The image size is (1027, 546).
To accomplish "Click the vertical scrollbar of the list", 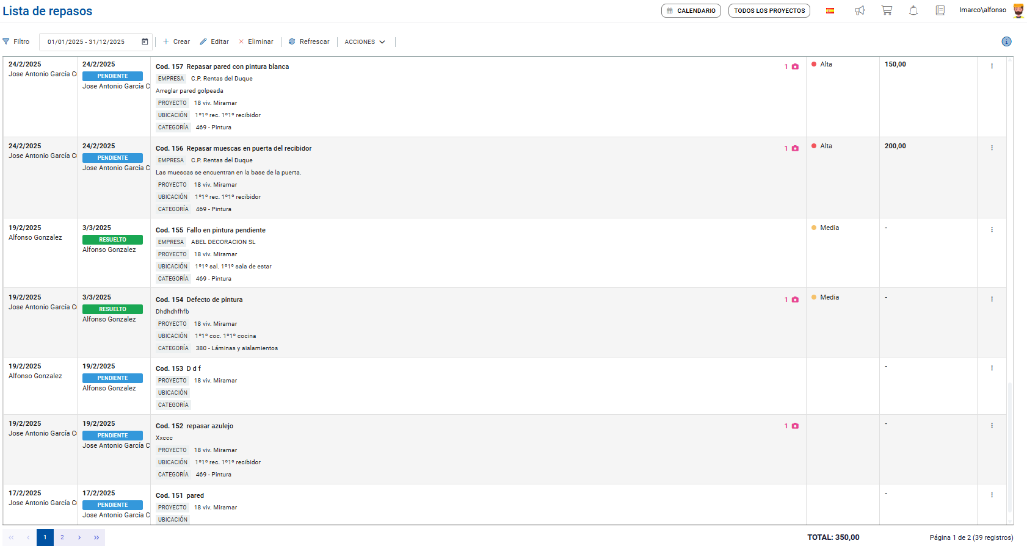I will [1010, 445].
